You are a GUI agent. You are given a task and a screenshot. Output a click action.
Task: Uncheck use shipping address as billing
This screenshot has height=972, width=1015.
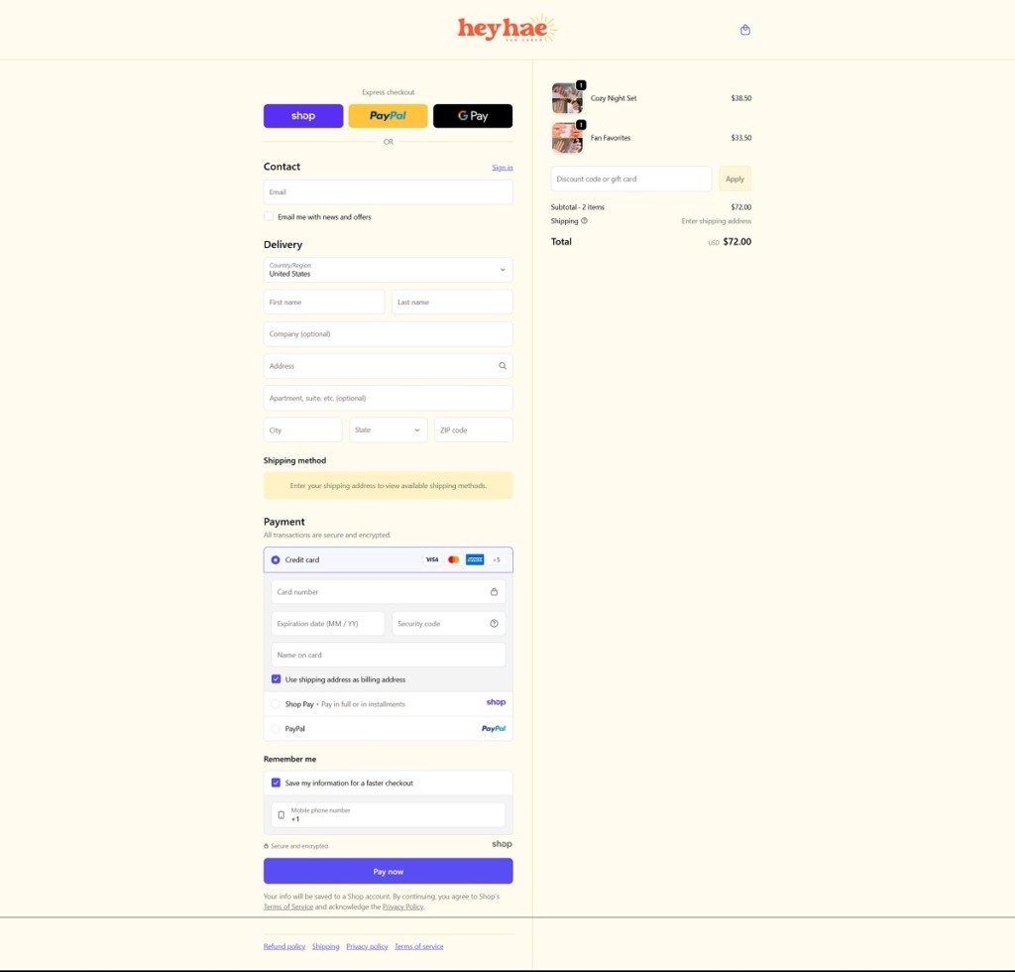[277, 679]
